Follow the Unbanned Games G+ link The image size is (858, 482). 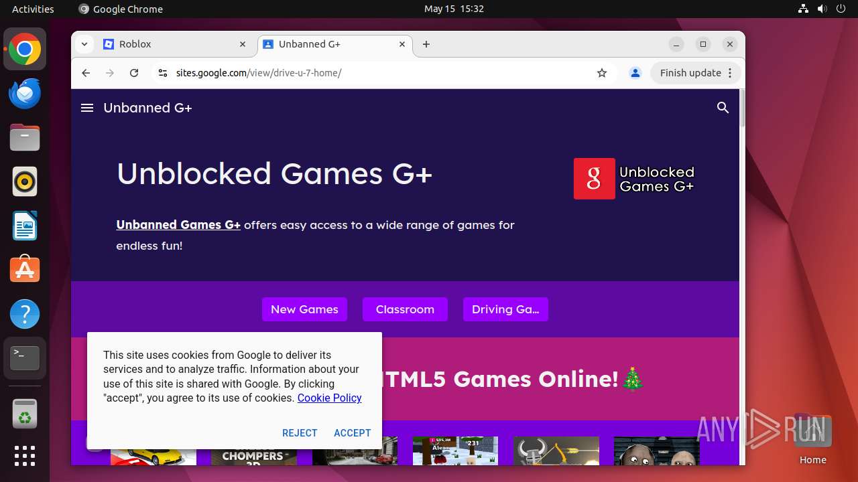click(x=178, y=225)
